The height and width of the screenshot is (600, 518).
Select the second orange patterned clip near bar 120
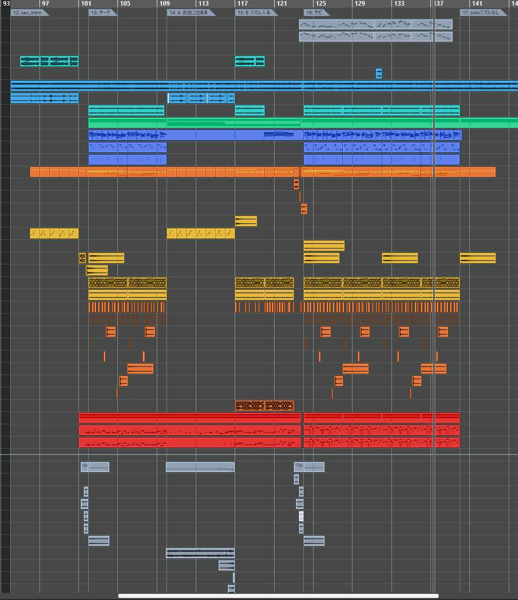point(279,405)
